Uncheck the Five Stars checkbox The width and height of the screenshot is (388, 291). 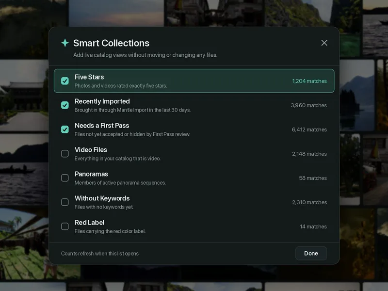pos(65,81)
